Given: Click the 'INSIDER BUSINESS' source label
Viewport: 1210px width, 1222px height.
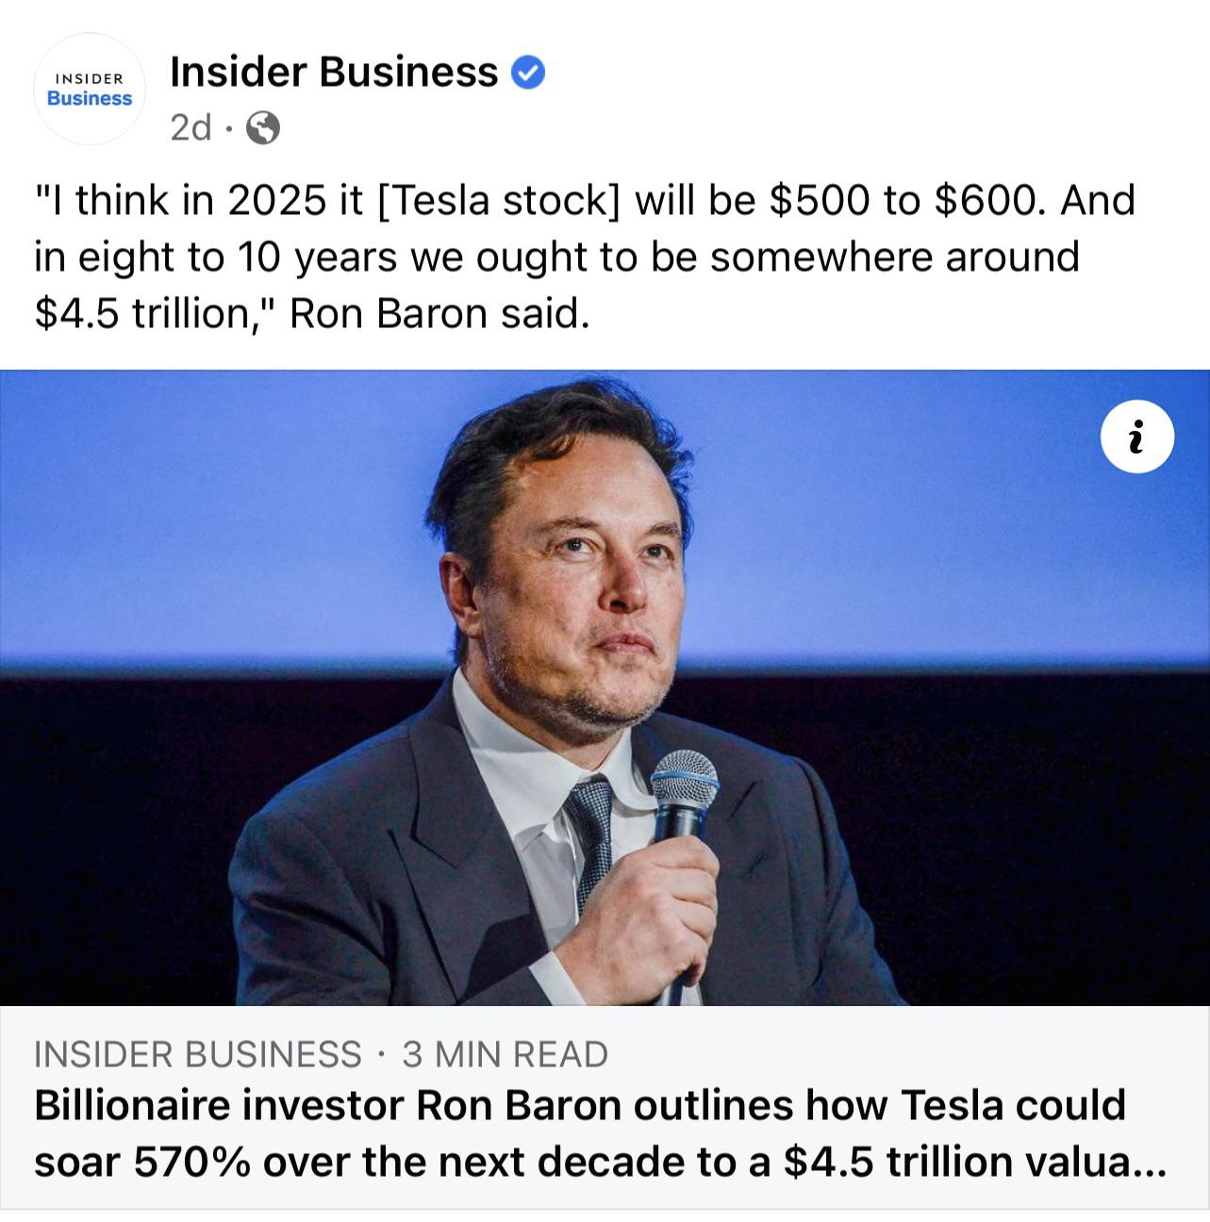Looking at the screenshot, I should point(197,1054).
